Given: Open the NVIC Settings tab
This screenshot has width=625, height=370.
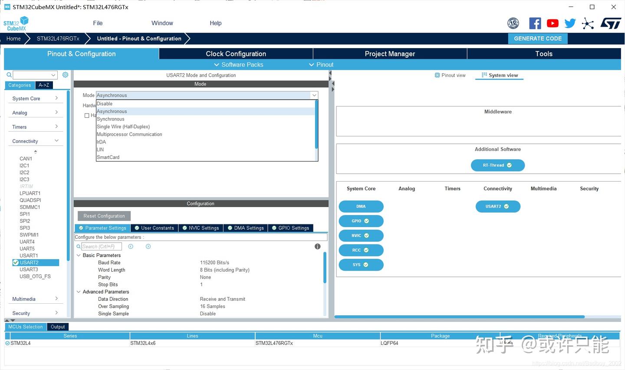Looking at the screenshot, I should point(201,228).
